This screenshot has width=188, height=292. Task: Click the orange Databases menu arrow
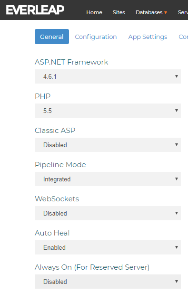pyautogui.click(x=166, y=13)
